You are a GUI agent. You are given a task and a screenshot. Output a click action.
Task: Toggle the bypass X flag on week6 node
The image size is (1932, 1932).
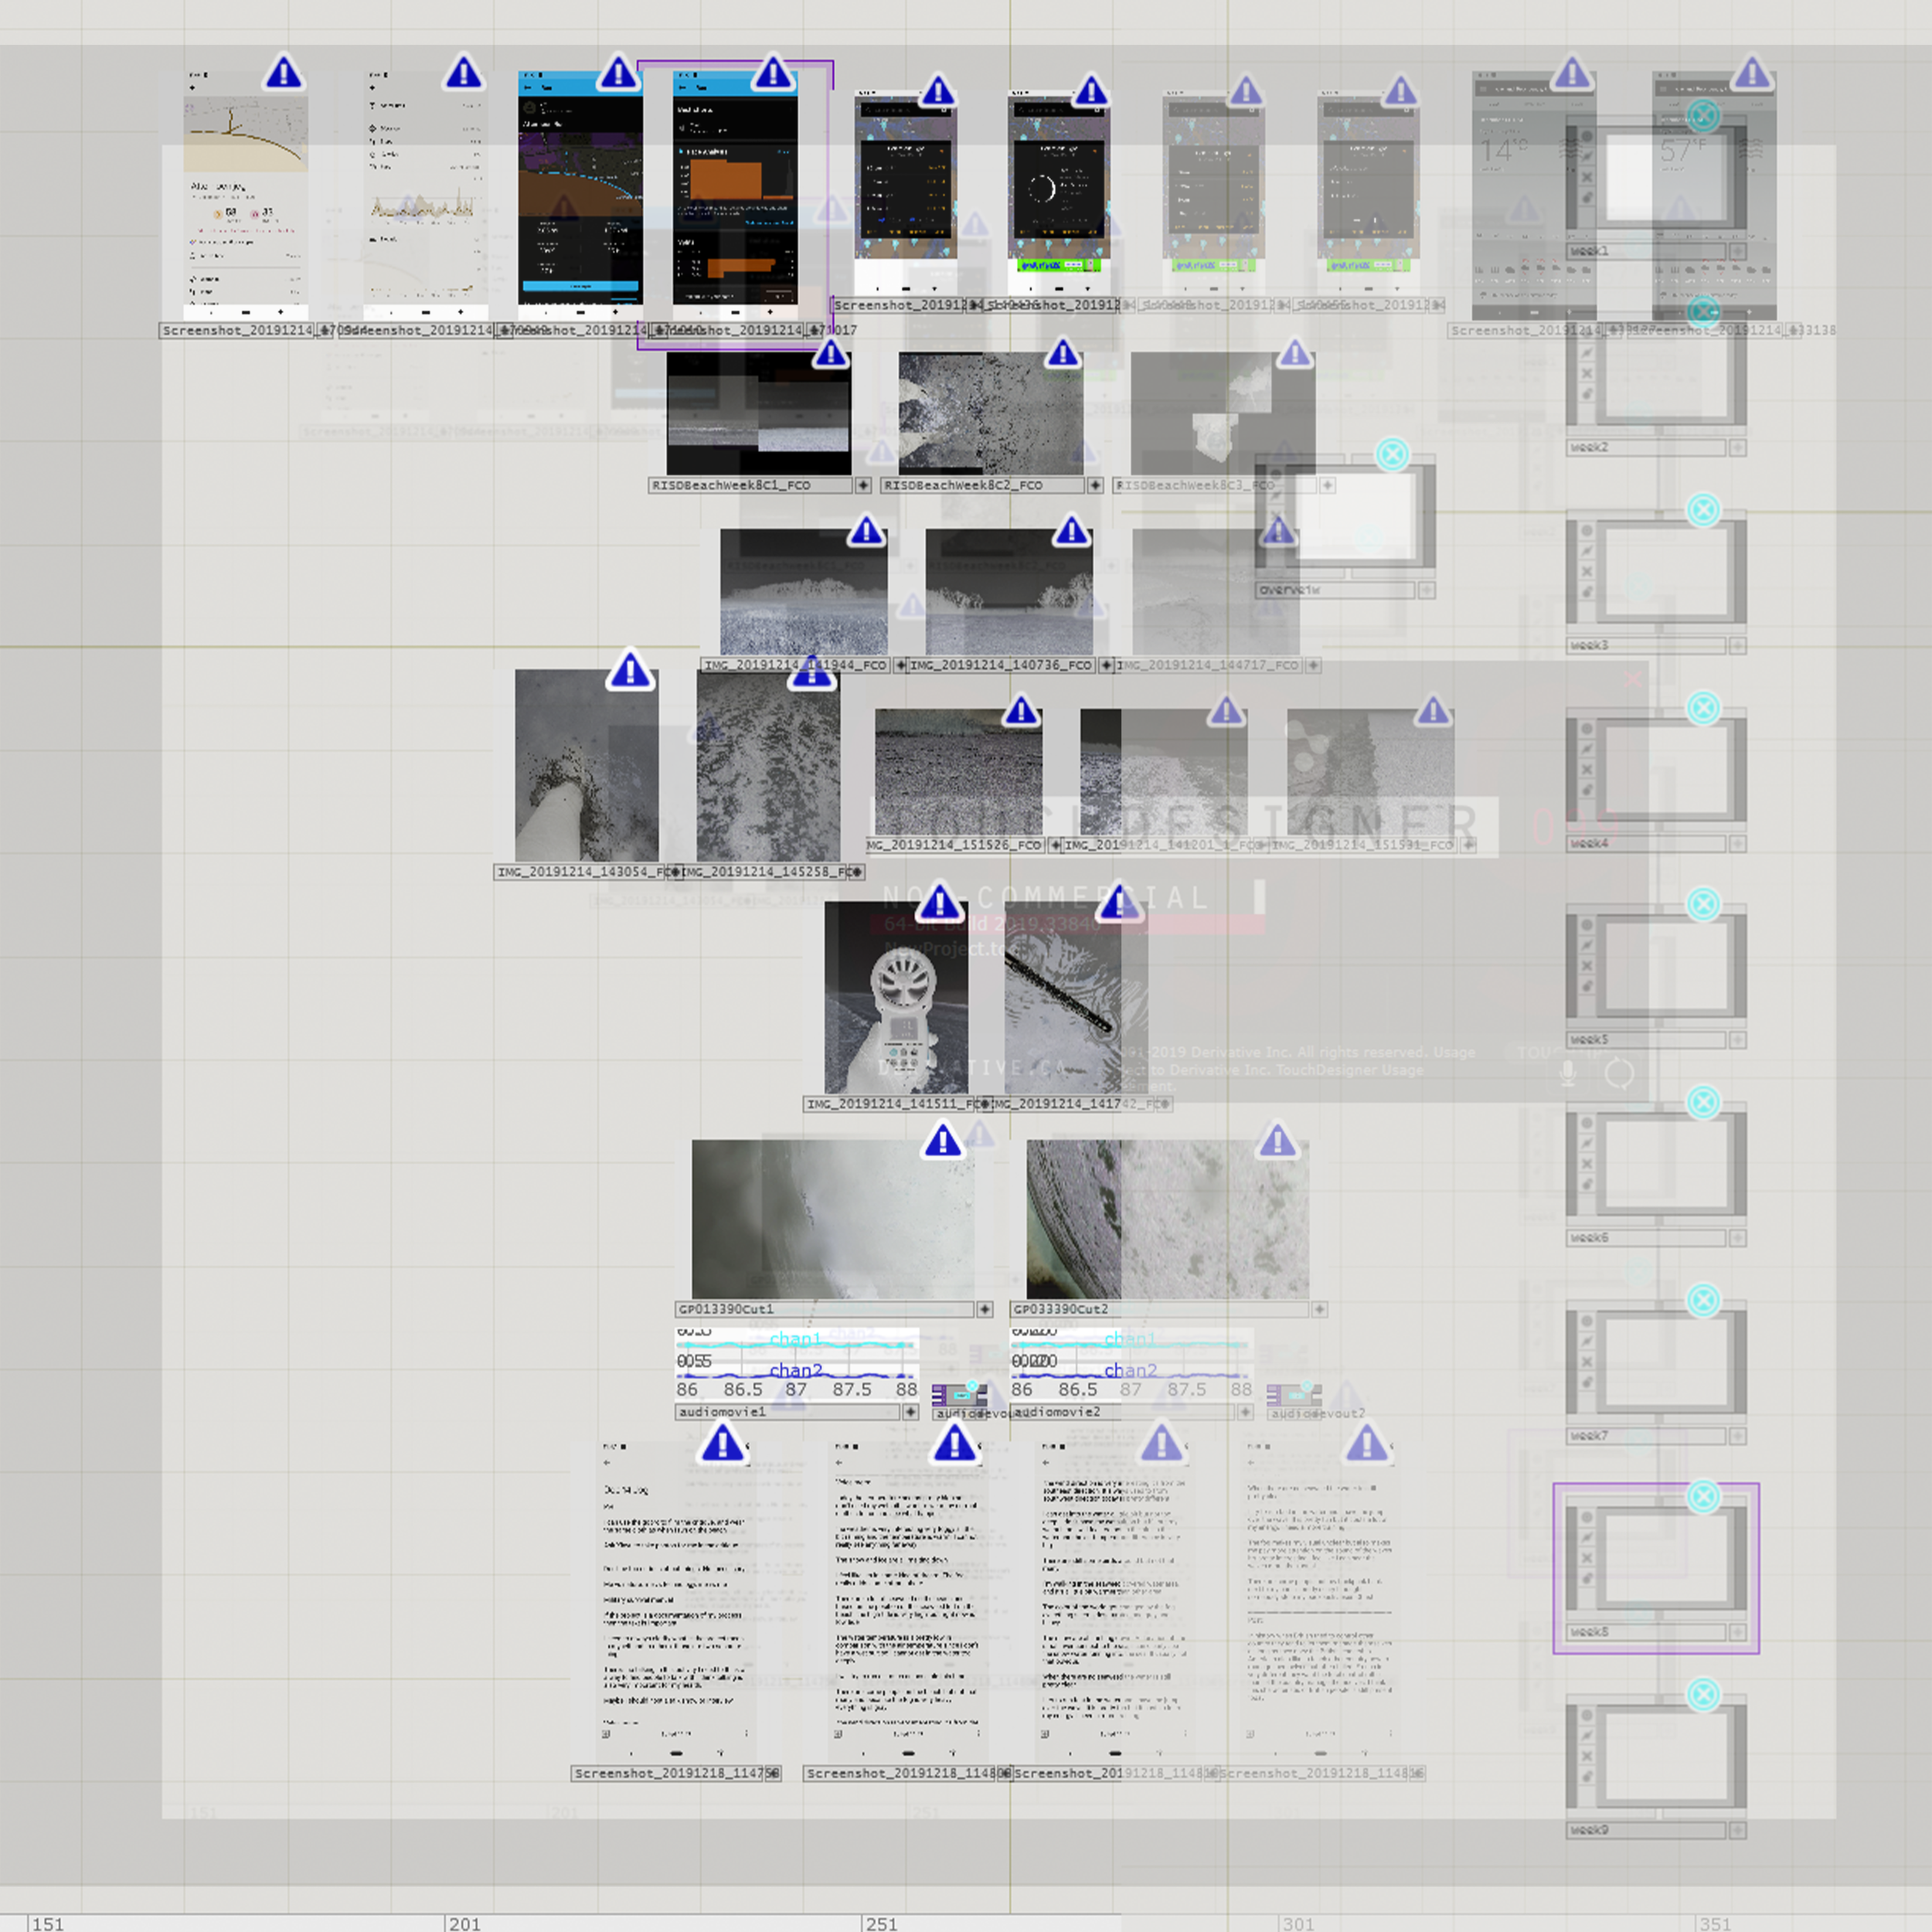[1587, 1164]
